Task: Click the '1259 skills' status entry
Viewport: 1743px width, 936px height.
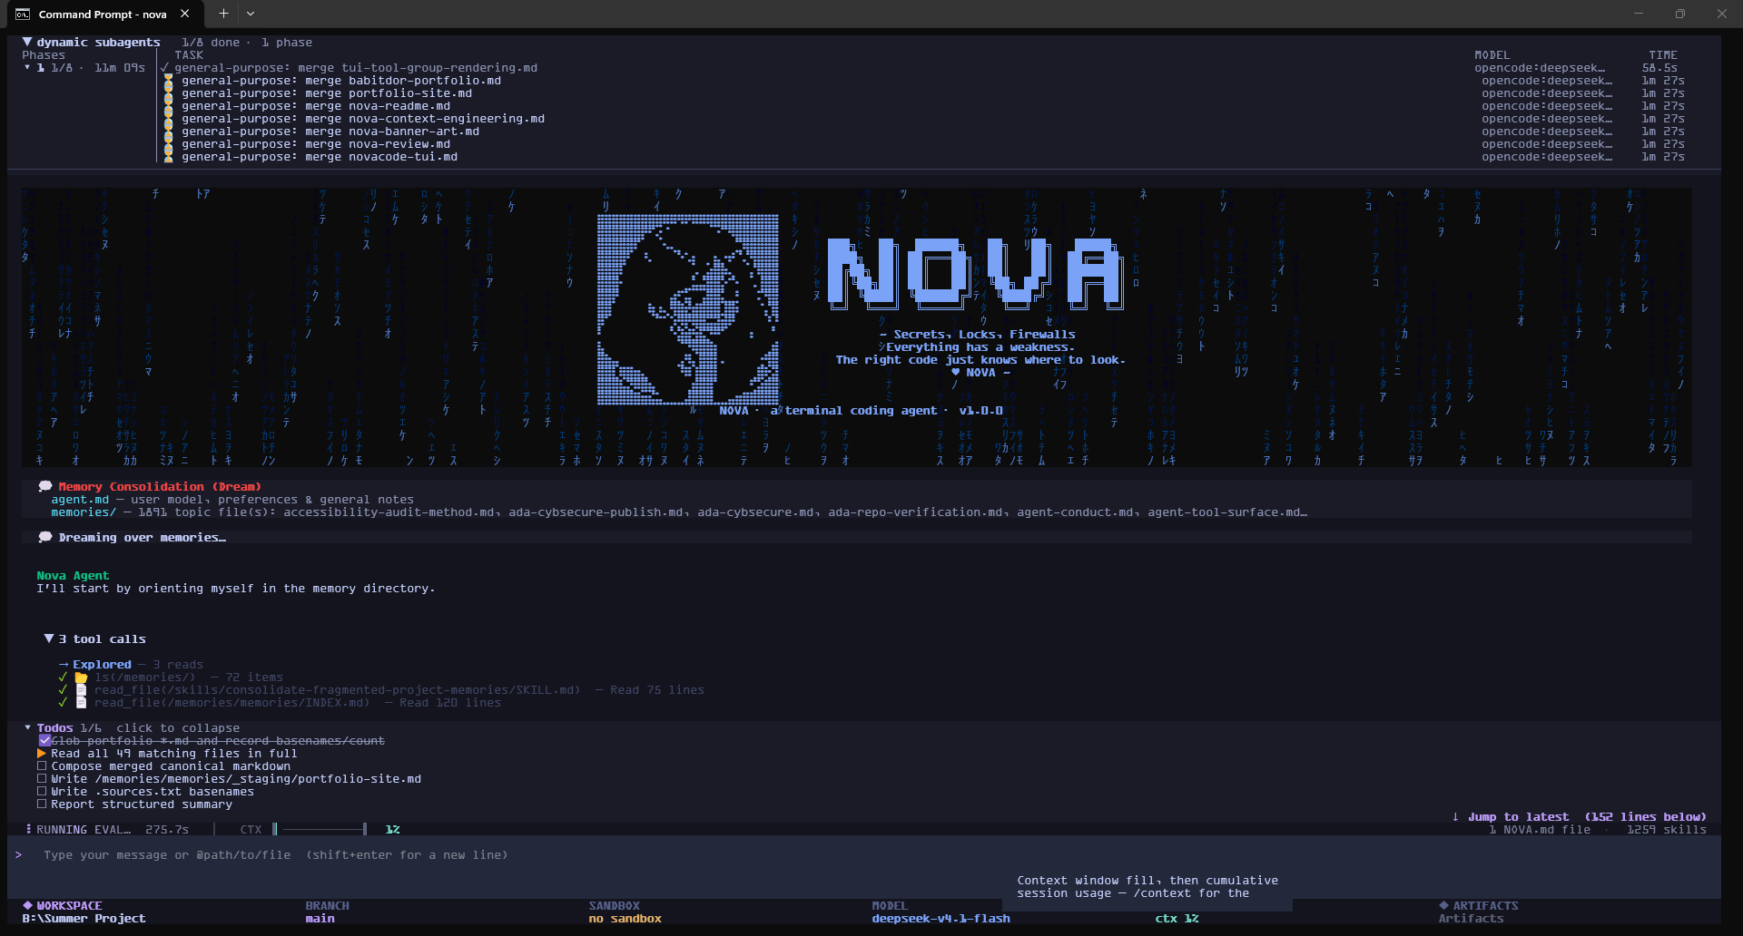Action: pyautogui.click(x=1667, y=830)
